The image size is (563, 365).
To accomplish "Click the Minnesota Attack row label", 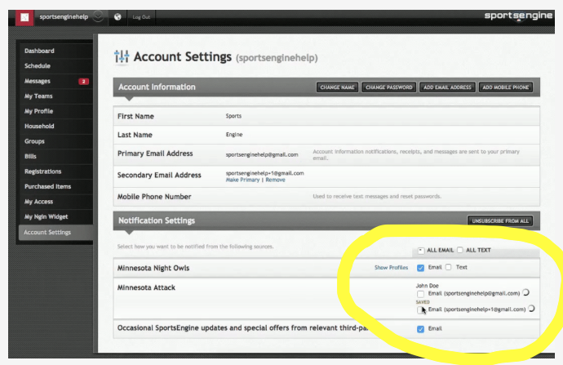I will (147, 287).
